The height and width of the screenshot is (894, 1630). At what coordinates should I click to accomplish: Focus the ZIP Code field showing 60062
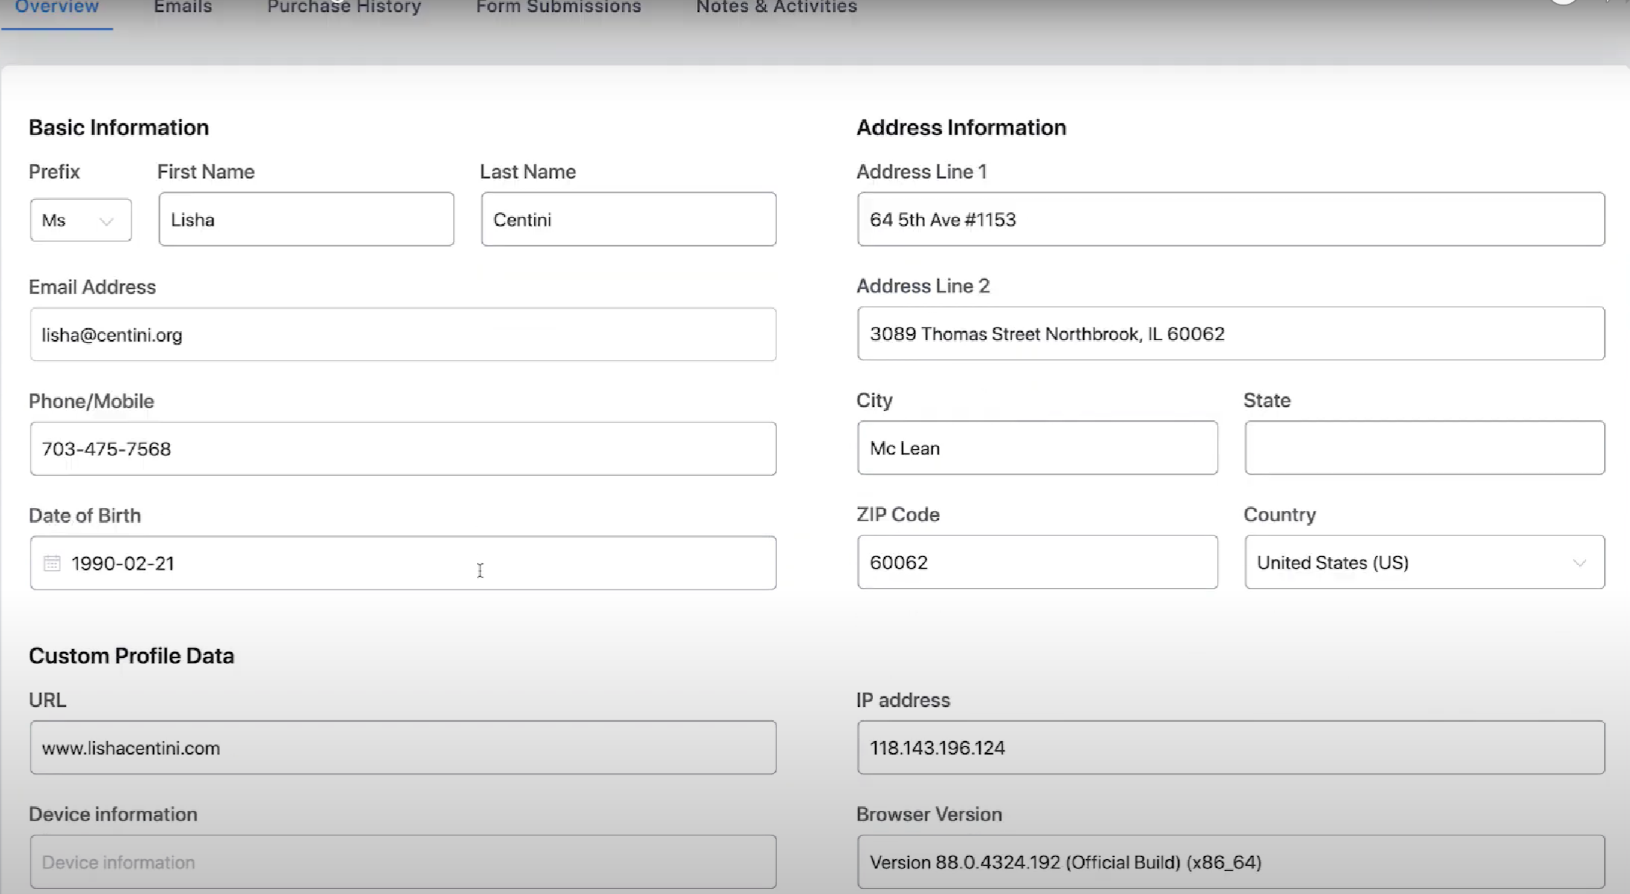tap(1037, 562)
